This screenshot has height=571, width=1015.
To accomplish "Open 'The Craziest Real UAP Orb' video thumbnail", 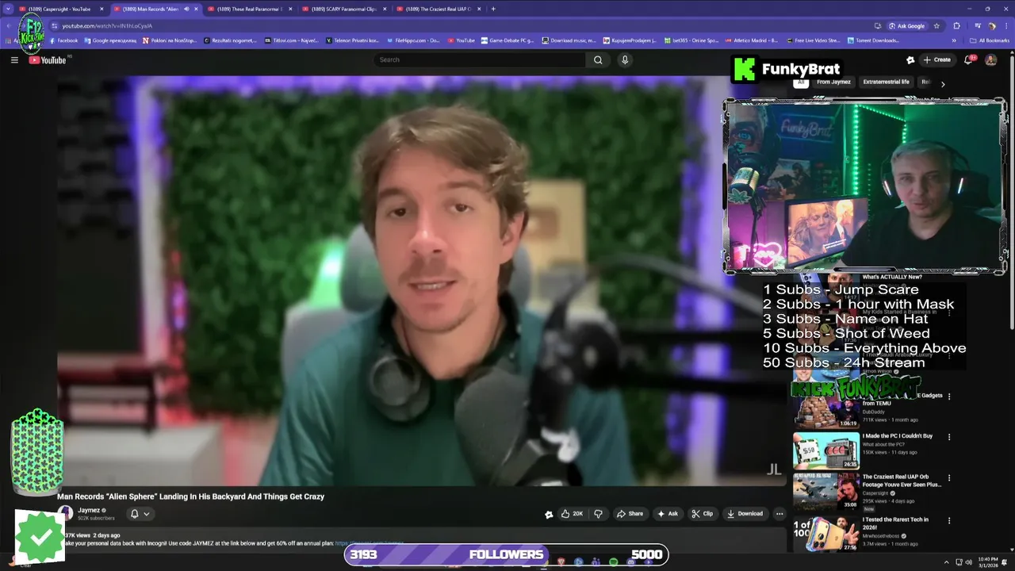I will (x=825, y=492).
